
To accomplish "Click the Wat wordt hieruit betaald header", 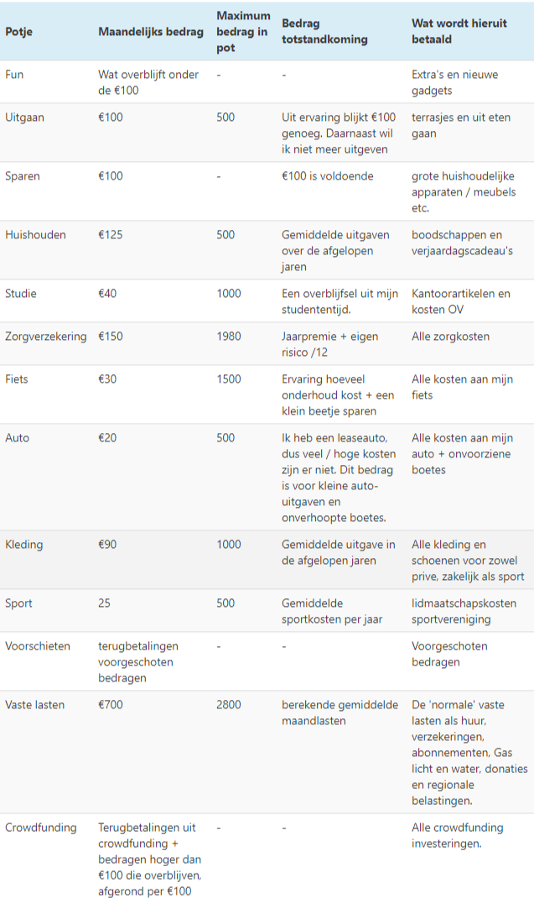I will tap(459, 32).
